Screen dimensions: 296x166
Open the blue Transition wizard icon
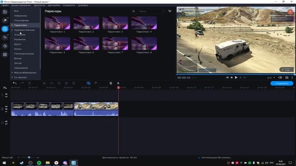[x=88, y=83]
